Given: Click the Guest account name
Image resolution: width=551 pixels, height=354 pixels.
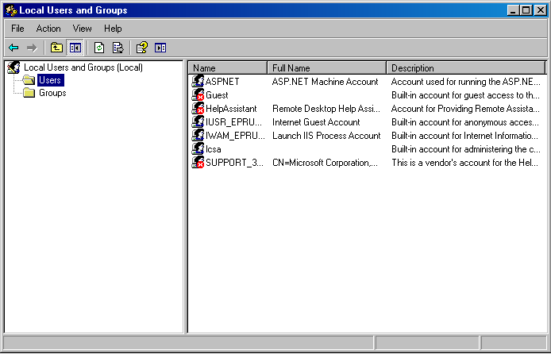Looking at the screenshot, I should pyautogui.click(x=217, y=95).
